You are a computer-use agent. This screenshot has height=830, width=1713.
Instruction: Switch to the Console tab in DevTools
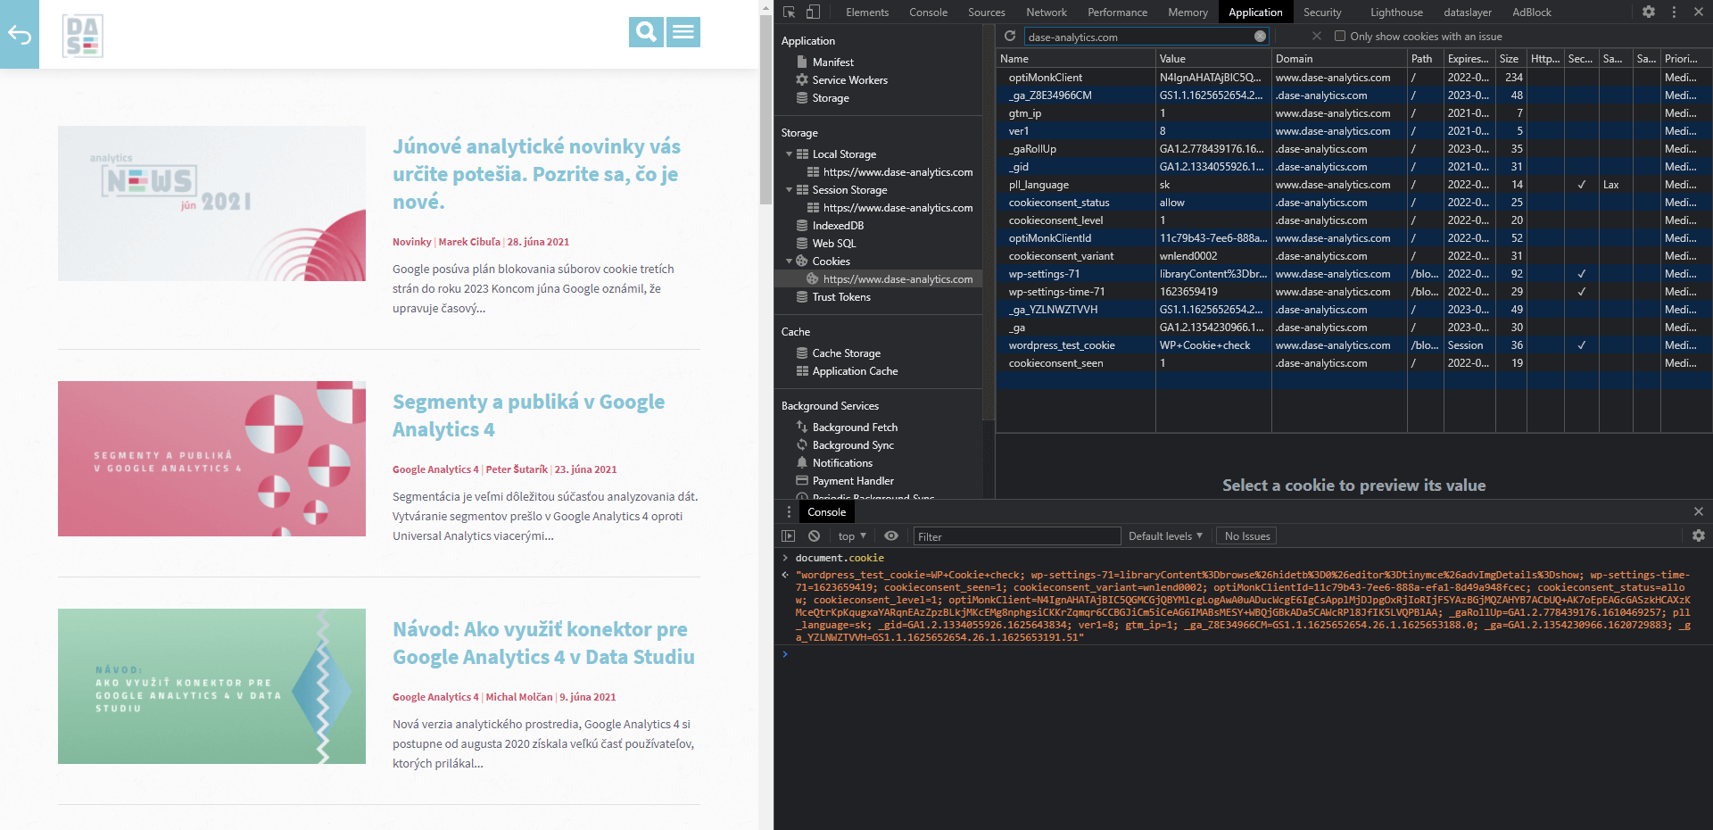[x=928, y=12]
